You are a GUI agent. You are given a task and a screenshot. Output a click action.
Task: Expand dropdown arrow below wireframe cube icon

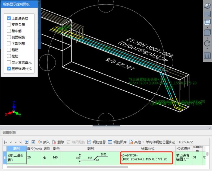click(207, 28)
